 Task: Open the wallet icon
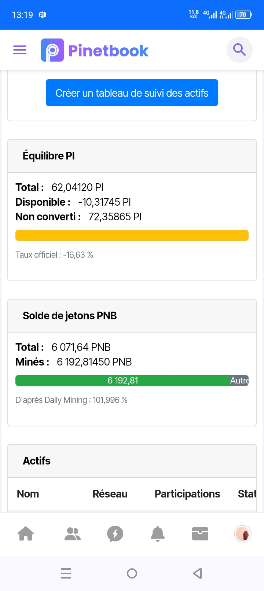[200, 534]
